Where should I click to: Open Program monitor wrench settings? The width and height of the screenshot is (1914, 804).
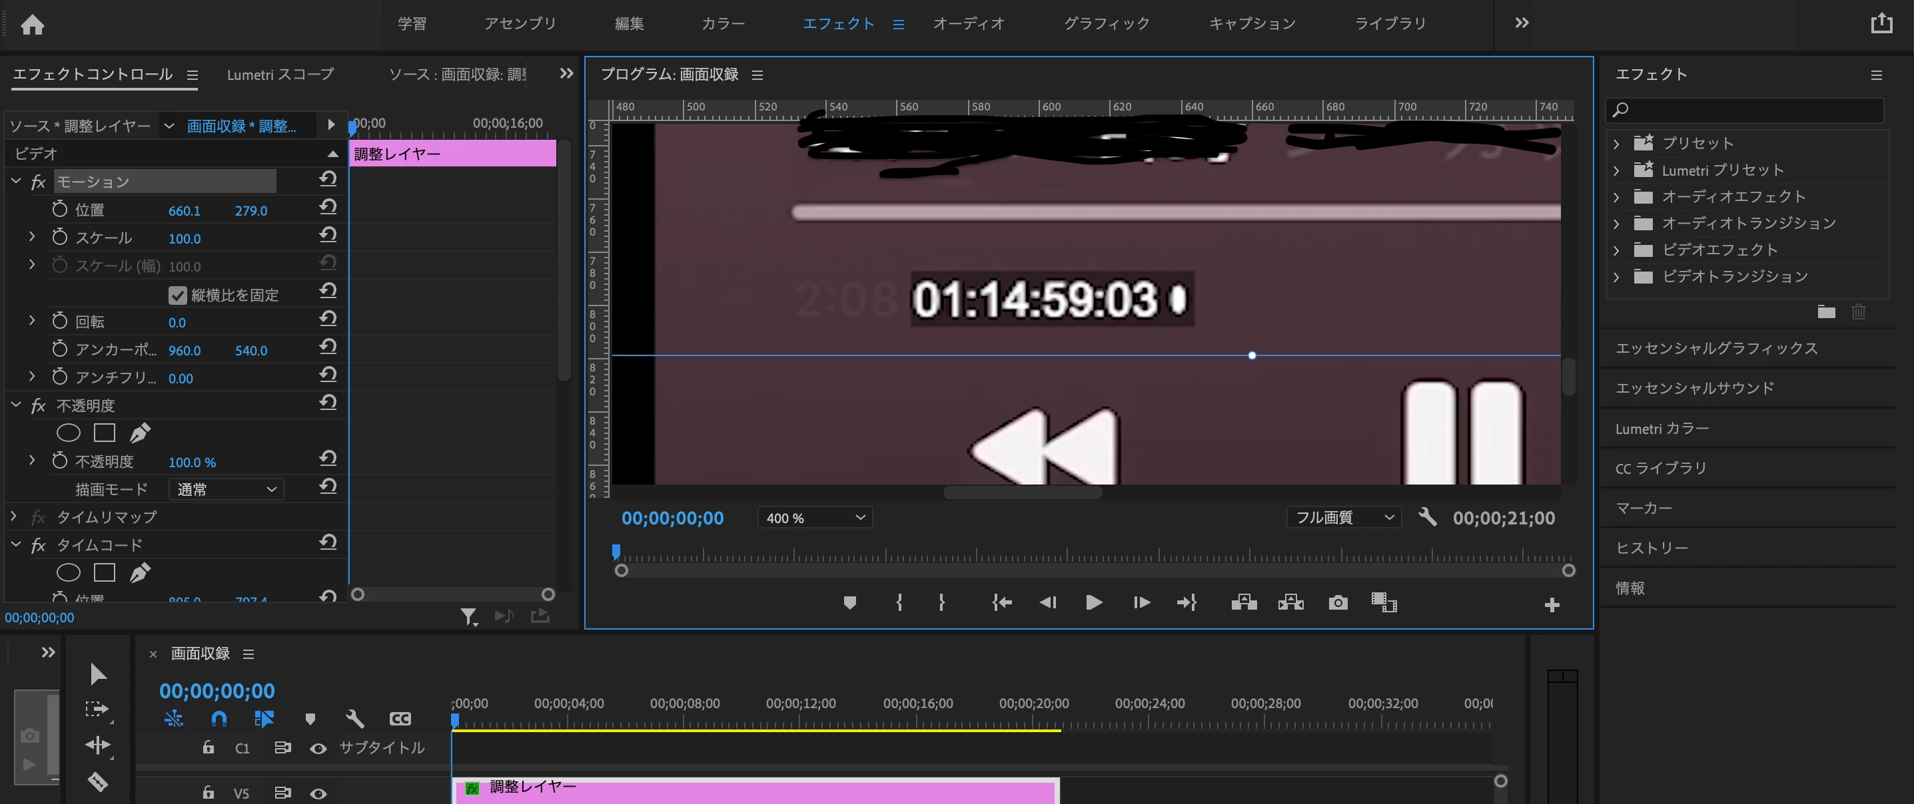click(x=1426, y=516)
